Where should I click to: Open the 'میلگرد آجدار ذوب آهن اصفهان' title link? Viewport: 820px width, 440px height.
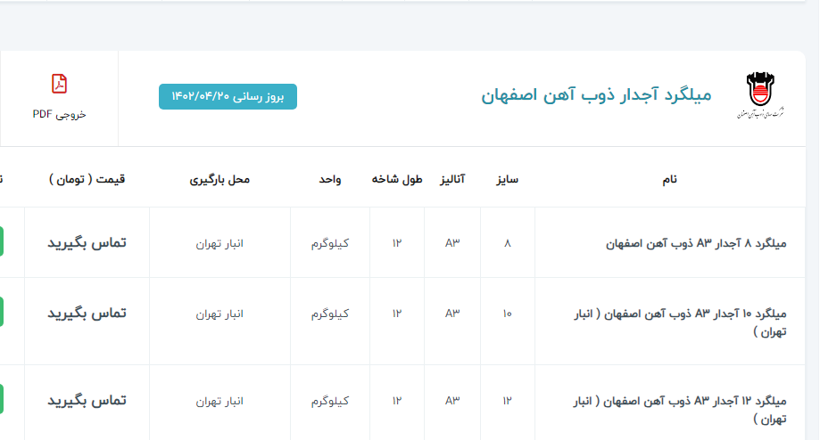point(597,95)
